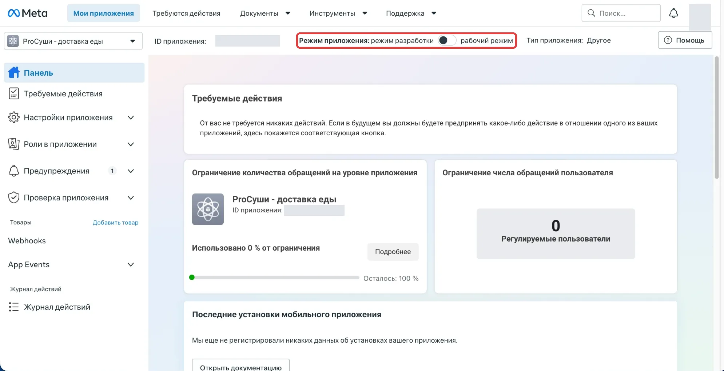Toggle app mode switch to рабочий режим
The width and height of the screenshot is (724, 371).
coord(447,40)
